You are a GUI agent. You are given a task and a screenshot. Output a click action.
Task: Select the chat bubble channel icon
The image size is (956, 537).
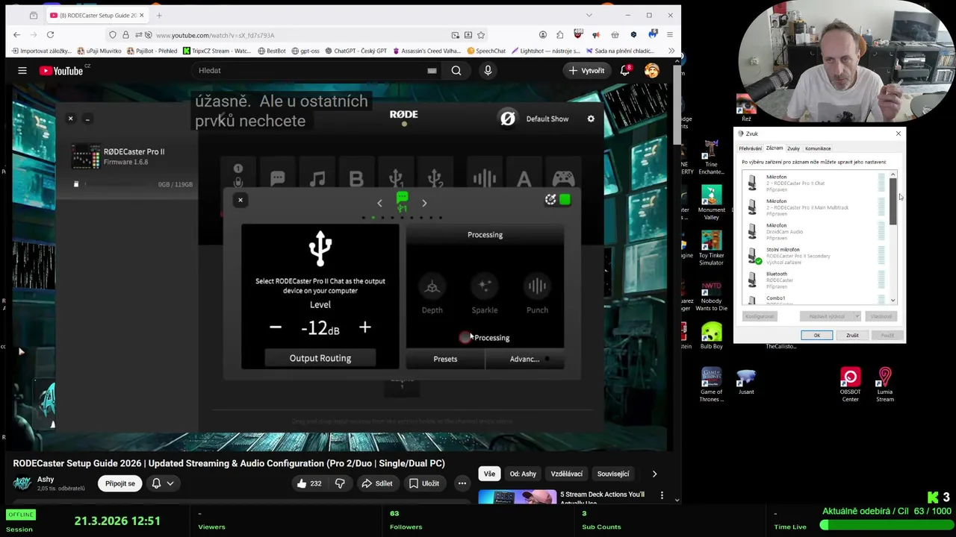(278, 178)
